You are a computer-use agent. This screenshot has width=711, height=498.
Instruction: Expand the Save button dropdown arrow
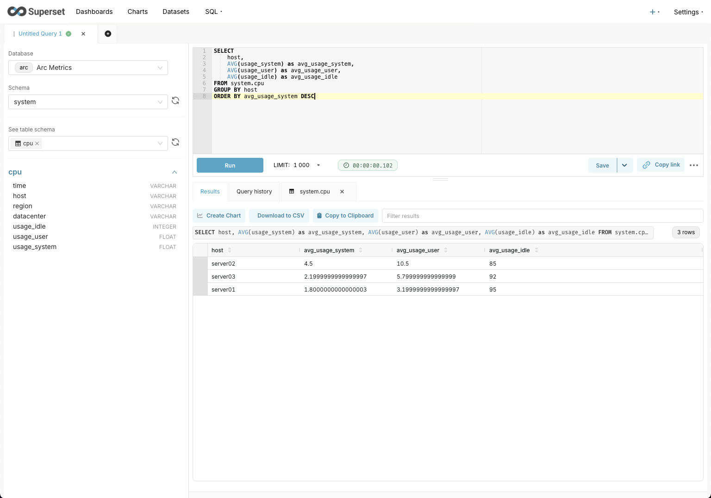[x=624, y=165]
